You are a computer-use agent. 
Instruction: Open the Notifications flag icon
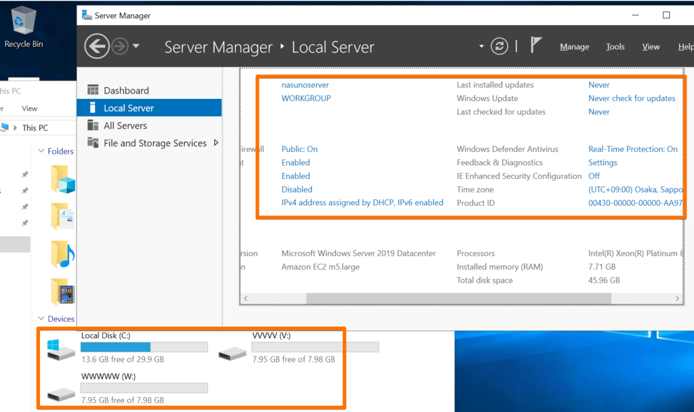click(x=536, y=45)
